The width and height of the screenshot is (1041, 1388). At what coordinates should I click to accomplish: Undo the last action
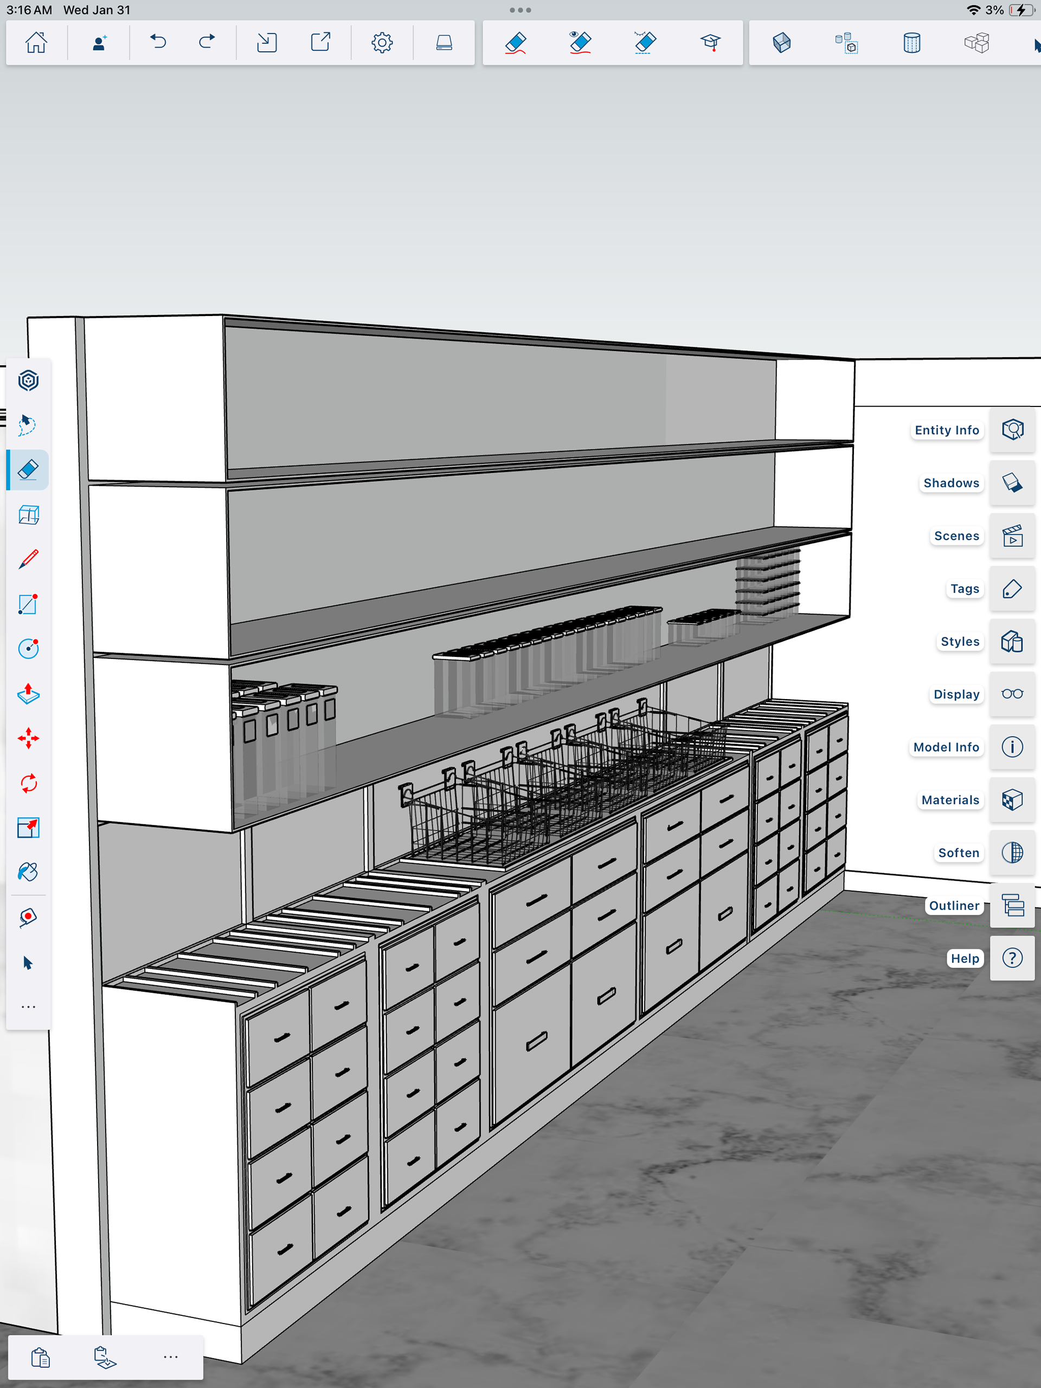click(158, 43)
